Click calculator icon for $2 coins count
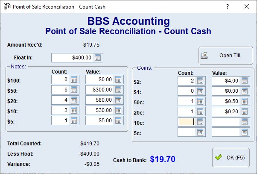Screen dimensions: 257x174 tap(200, 80)
